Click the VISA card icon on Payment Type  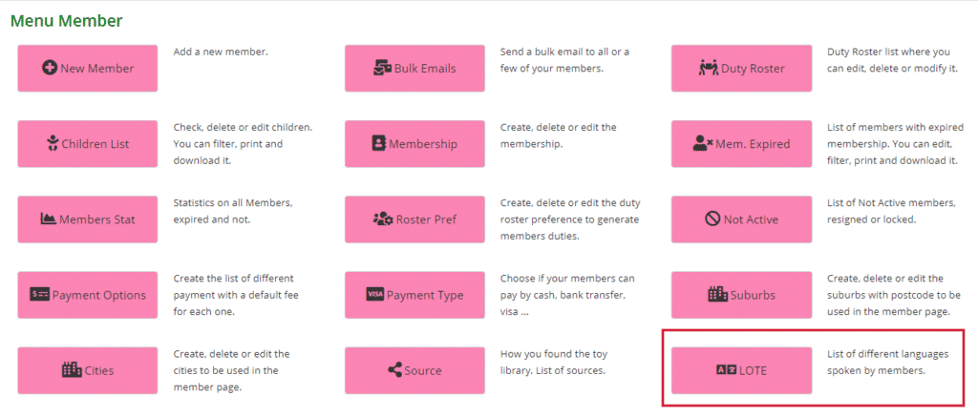tap(374, 294)
